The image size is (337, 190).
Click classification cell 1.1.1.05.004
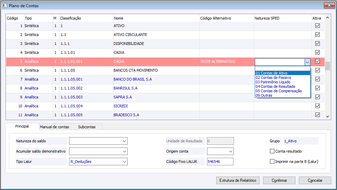click(86, 106)
